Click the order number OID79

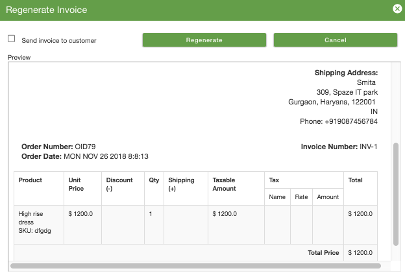[85, 147]
